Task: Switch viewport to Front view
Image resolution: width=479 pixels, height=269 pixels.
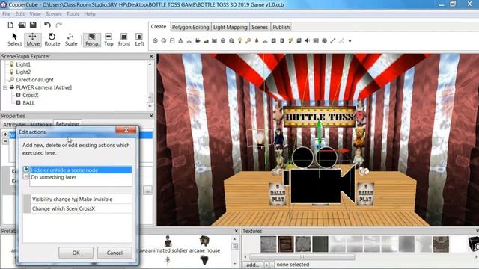Action: (x=124, y=40)
